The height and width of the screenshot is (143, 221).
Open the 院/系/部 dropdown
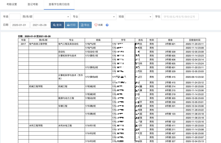[x=52, y=17]
